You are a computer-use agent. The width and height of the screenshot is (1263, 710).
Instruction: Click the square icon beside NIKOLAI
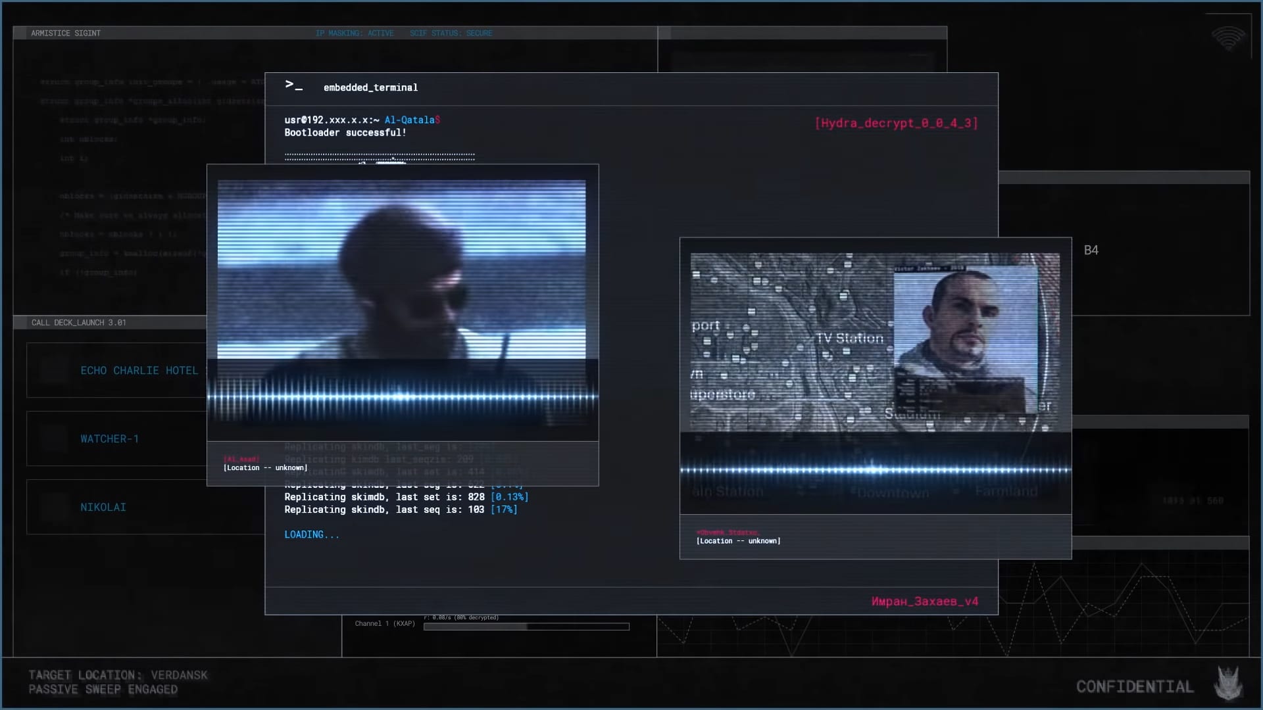pyautogui.click(x=54, y=507)
